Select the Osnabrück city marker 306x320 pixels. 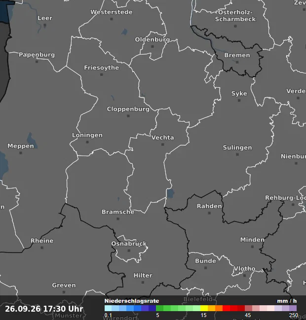coord(129,251)
